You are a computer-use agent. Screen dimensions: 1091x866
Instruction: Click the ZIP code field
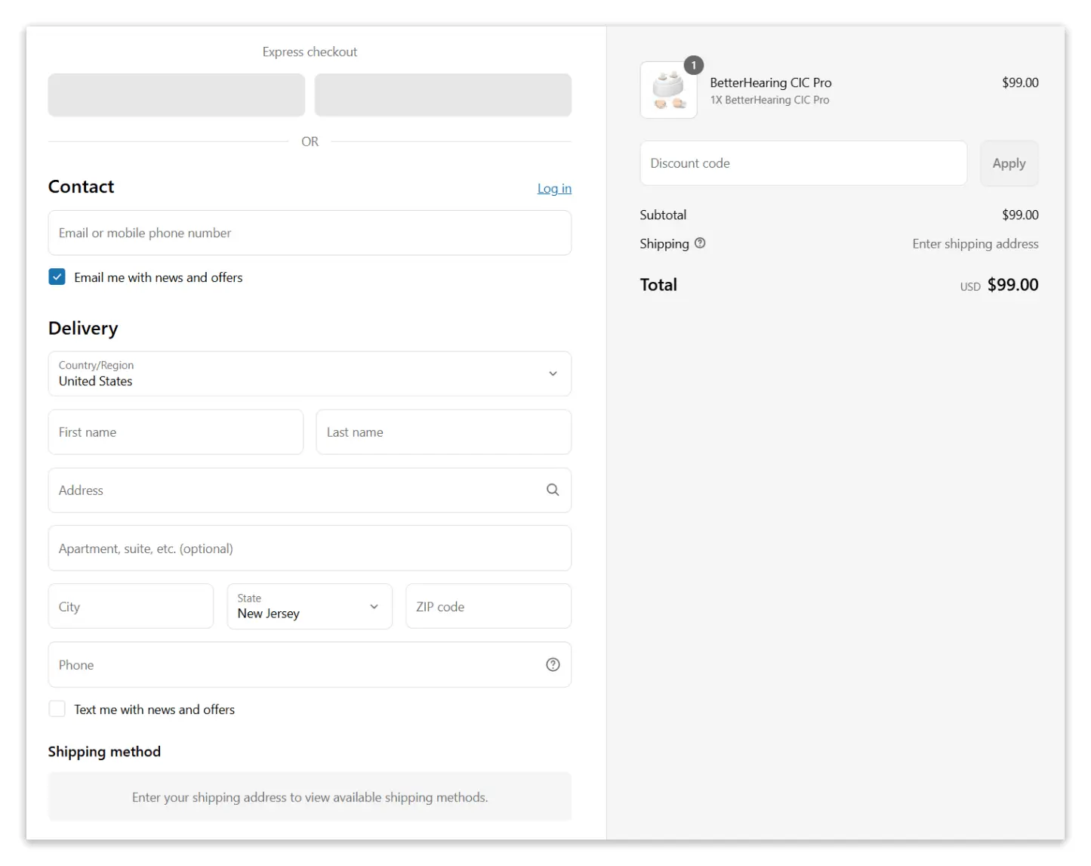coord(488,606)
